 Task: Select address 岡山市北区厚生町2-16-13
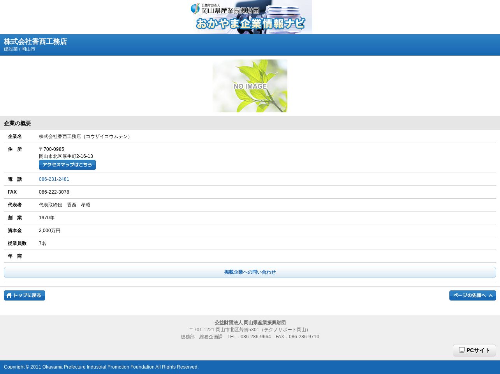(x=66, y=156)
